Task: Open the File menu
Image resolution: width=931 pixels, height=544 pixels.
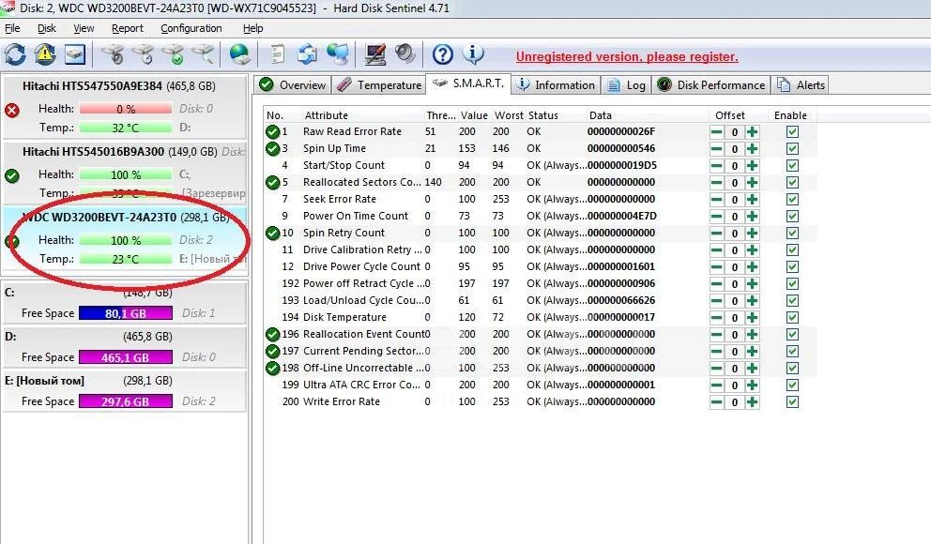Action: (12, 28)
